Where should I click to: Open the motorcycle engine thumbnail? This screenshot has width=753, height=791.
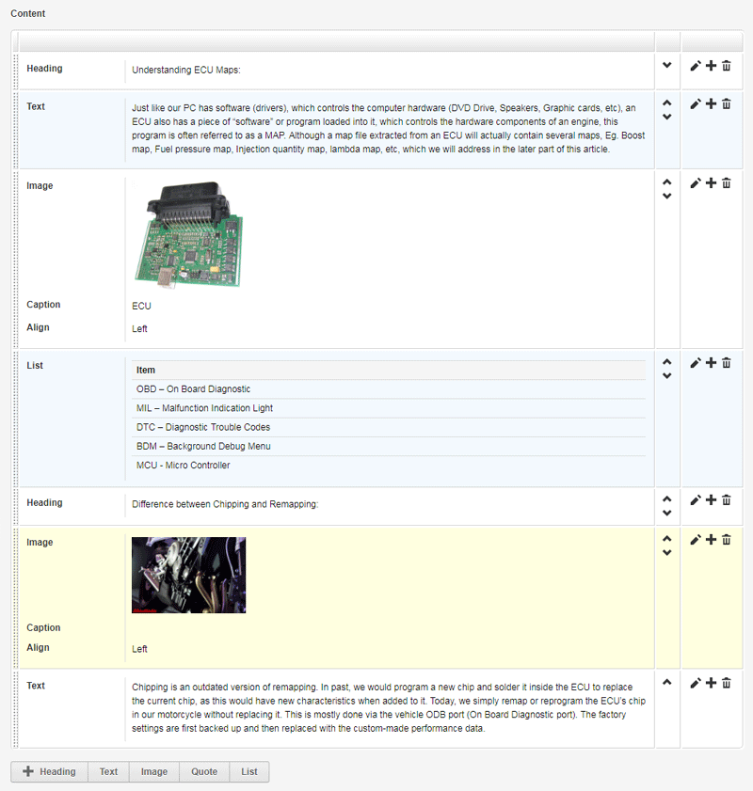click(189, 575)
